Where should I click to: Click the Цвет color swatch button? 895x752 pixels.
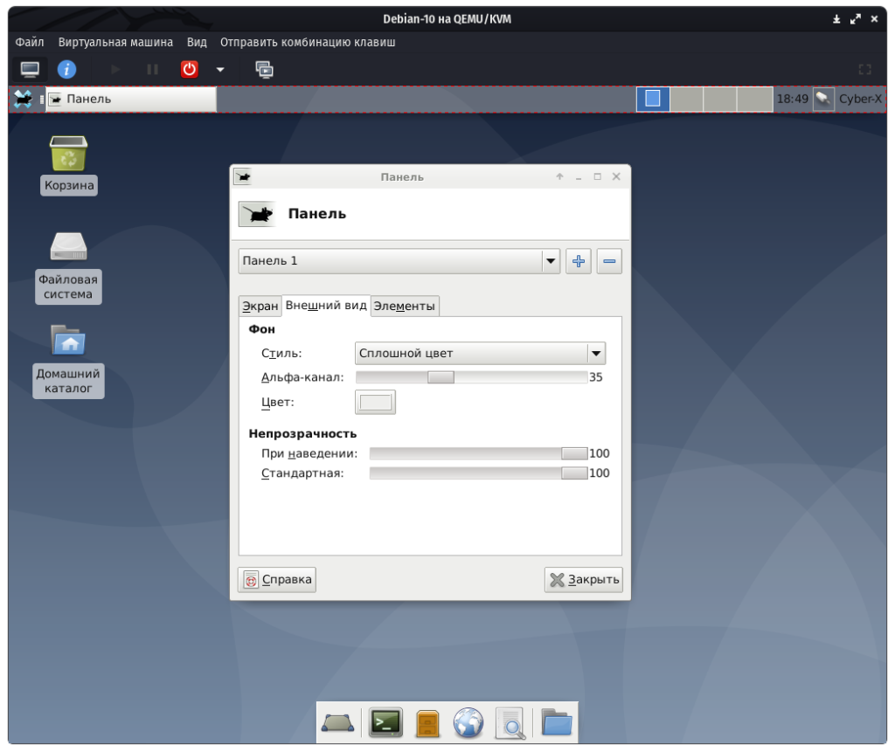pos(375,402)
